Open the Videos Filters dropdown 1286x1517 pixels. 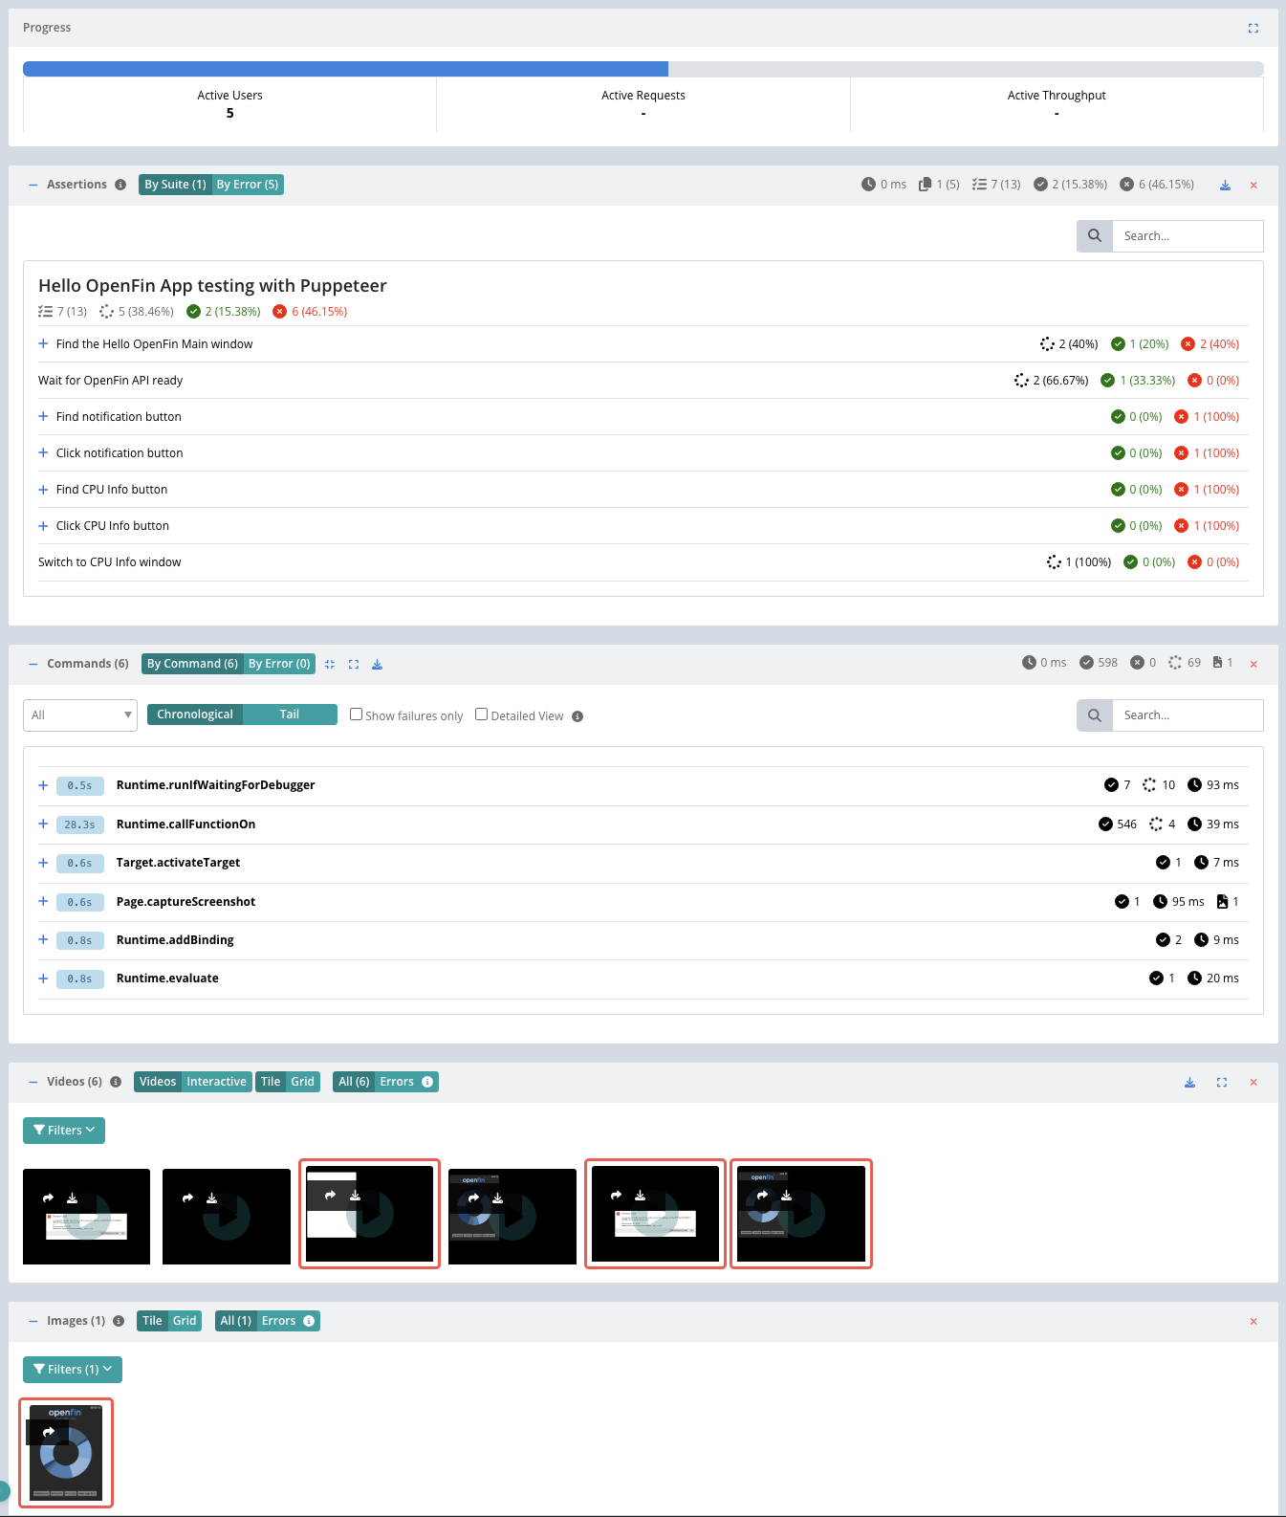click(x=64, y=1131)
